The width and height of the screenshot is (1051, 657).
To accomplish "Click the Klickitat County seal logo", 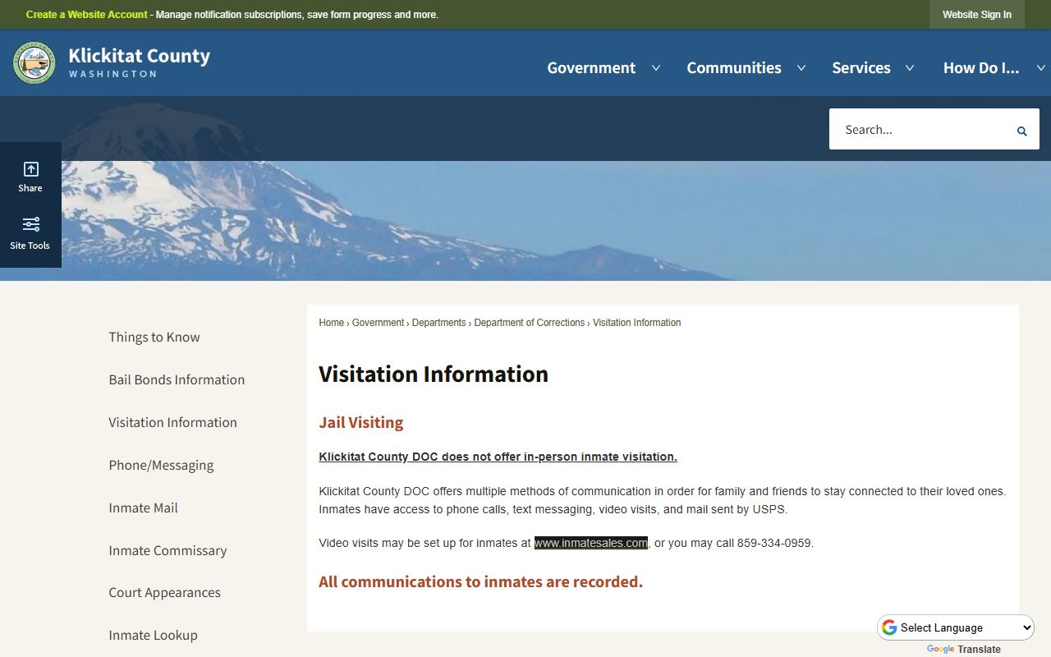I will tap(34, 63).
